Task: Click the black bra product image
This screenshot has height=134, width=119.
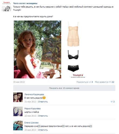Action: pyautogui.click(x=73, y=55)
